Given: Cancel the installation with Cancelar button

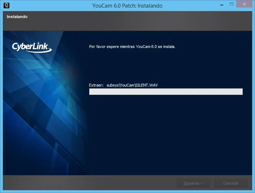Looking at the screenshot, I should (231, 183).
